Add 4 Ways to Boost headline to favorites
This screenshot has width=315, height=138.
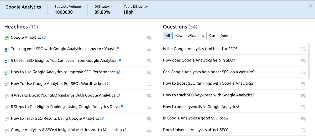pos(149,96)
